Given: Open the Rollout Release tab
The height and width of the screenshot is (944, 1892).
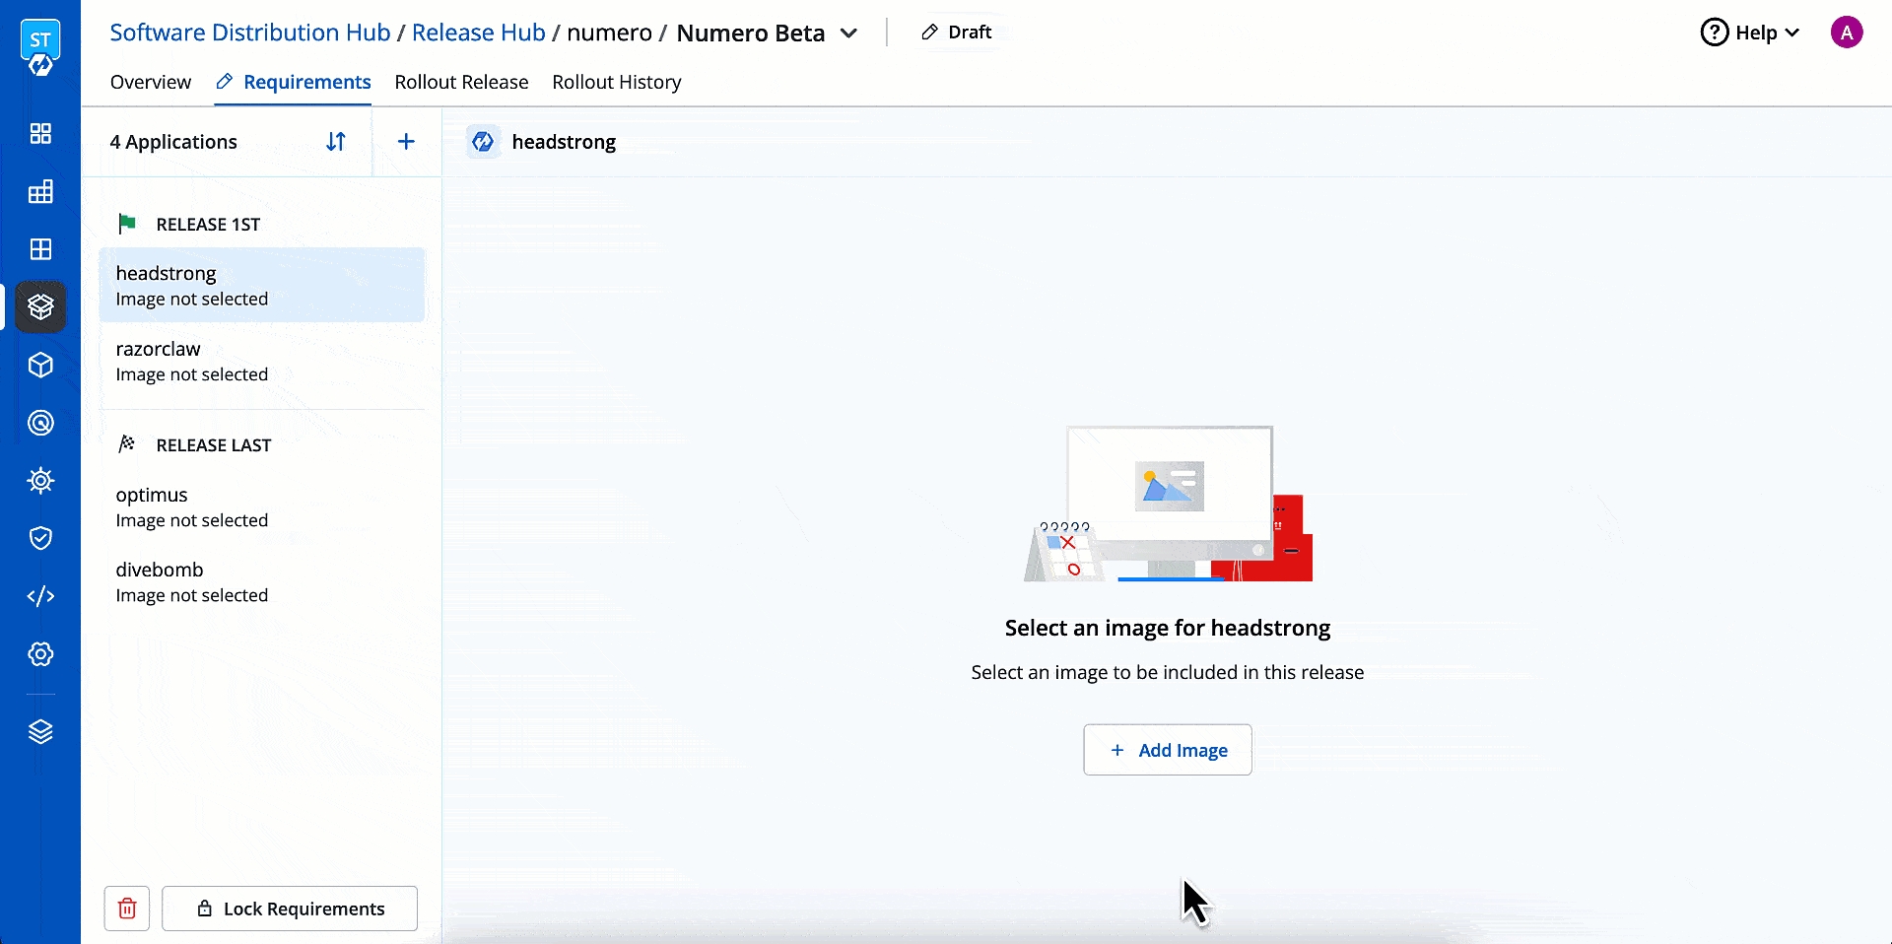Looking at the screenshot, I should click(x=461, y=82).
